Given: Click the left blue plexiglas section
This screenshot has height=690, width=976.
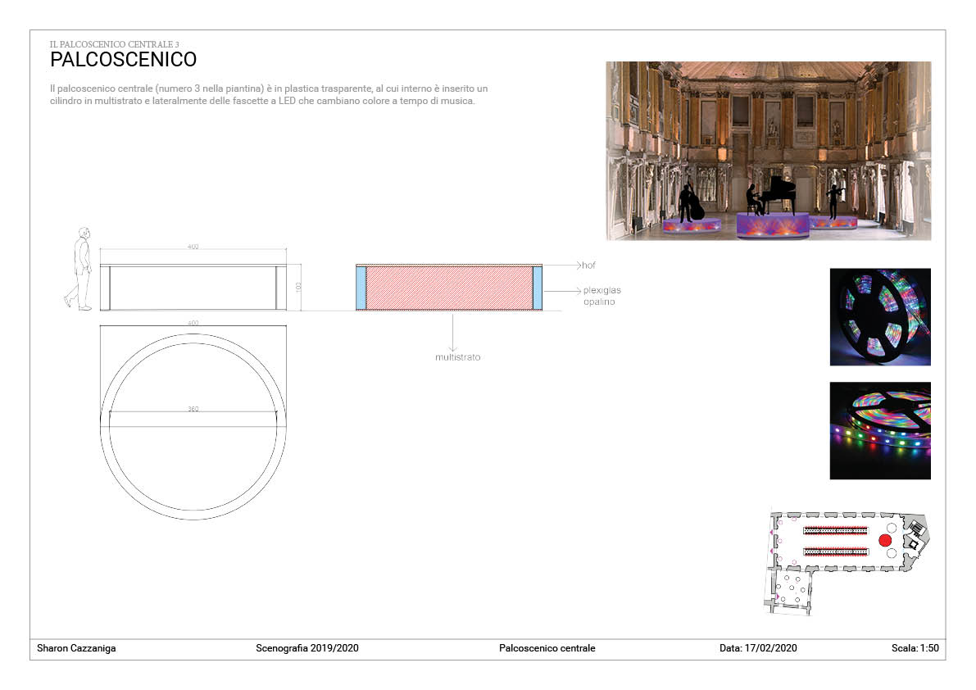Looking at the screenshot, I should point(361,288).
